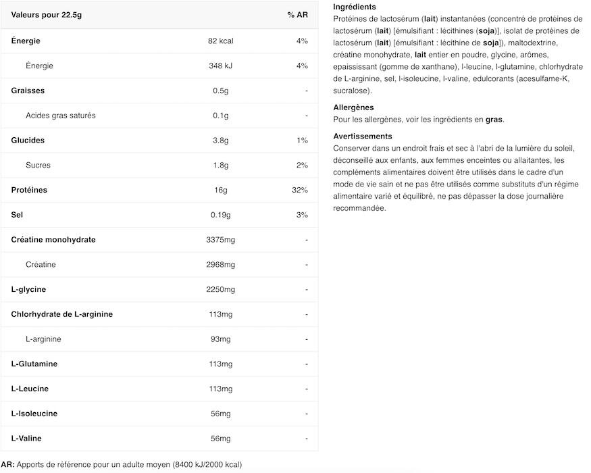The width and height of the screenshot is (591, 473).
Task: Select the 2968mg creatine value
Action: (220, 264)
